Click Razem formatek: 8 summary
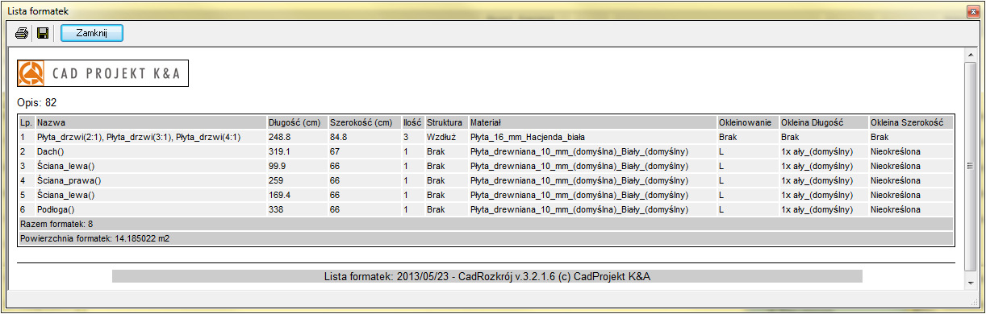 coord(56,224)
